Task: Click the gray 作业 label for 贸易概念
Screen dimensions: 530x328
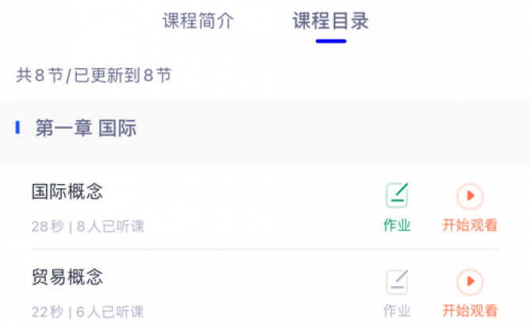Action: (x=397, y=311)
